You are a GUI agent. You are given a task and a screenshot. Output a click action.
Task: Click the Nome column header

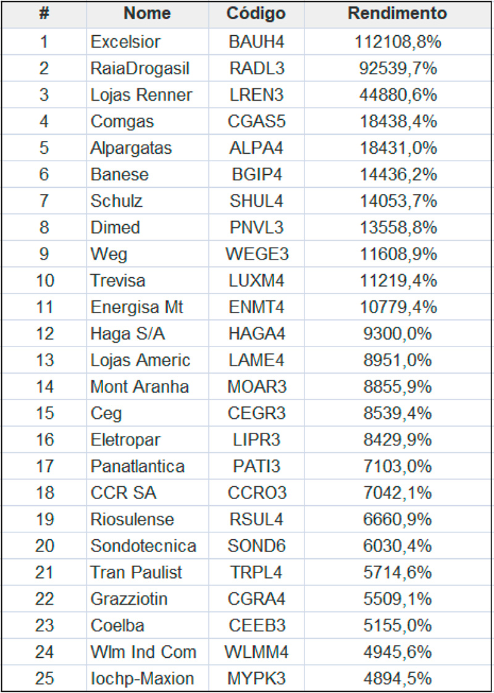pyautogui.click(x=147, y=14)
